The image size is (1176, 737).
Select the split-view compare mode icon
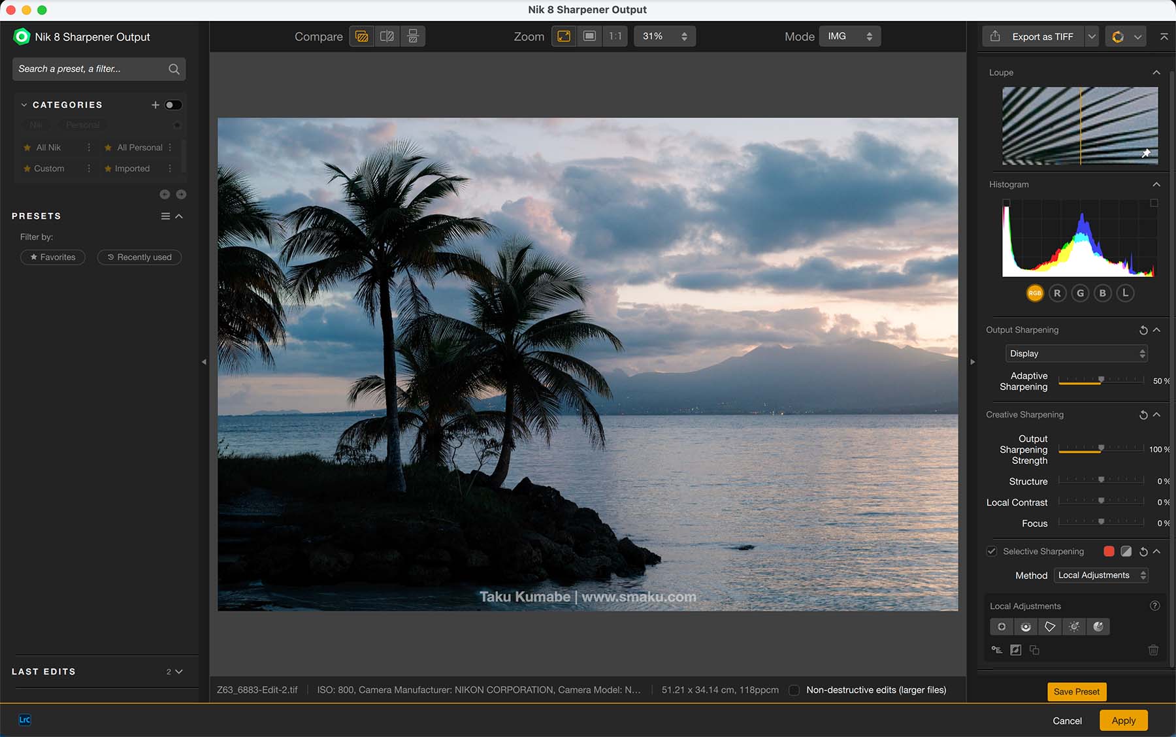387,37
